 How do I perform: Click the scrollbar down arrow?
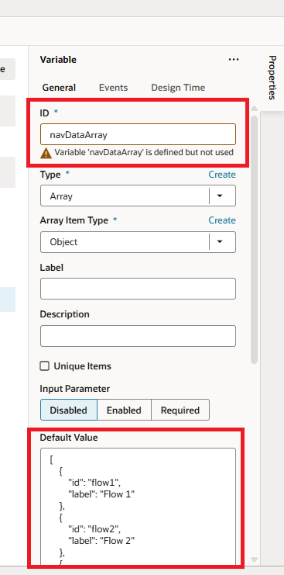(x=255, y=559)
